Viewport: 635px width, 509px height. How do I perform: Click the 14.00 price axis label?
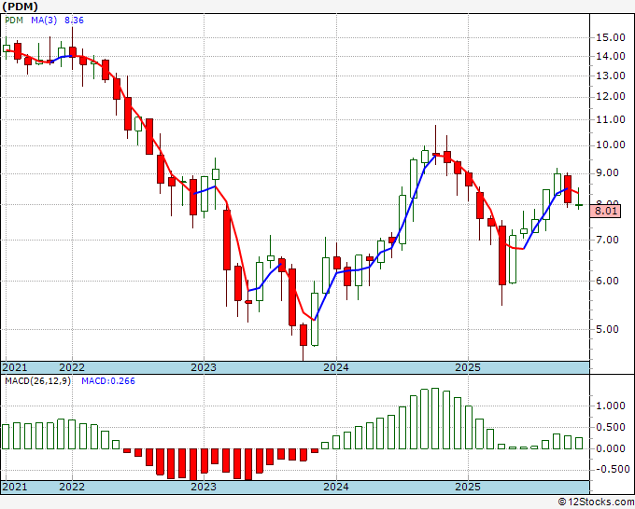pos(611,56)
